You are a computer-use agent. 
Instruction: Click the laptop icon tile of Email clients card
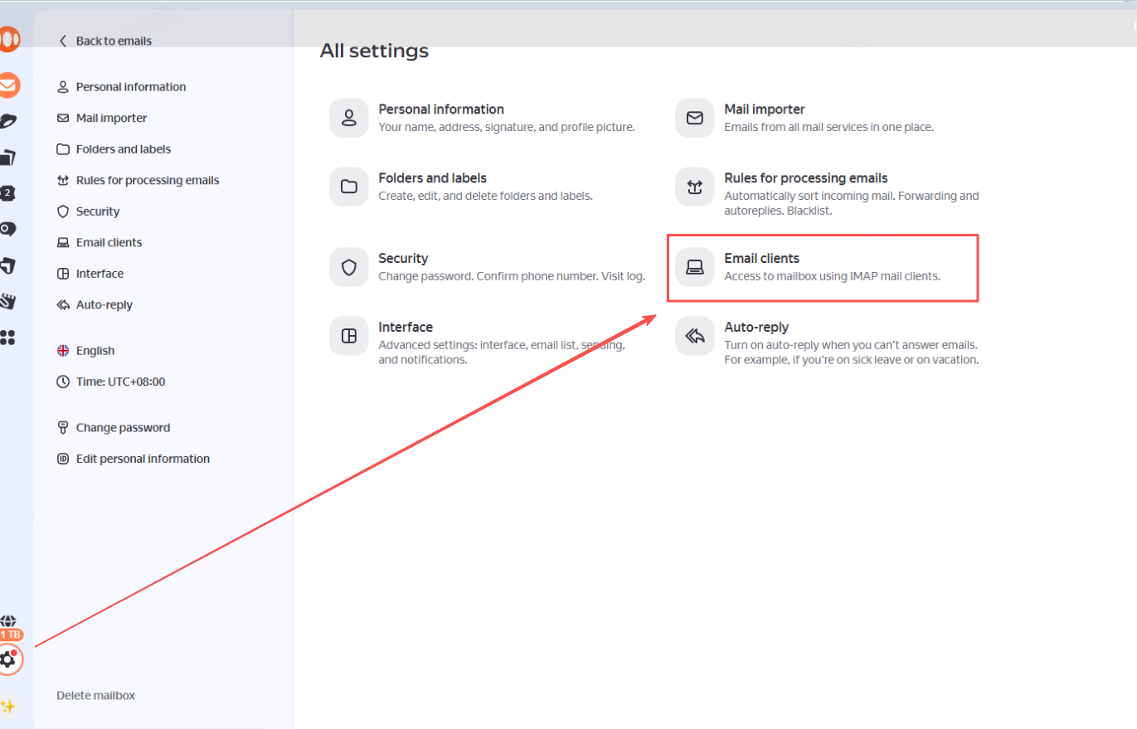pos(695,267)
